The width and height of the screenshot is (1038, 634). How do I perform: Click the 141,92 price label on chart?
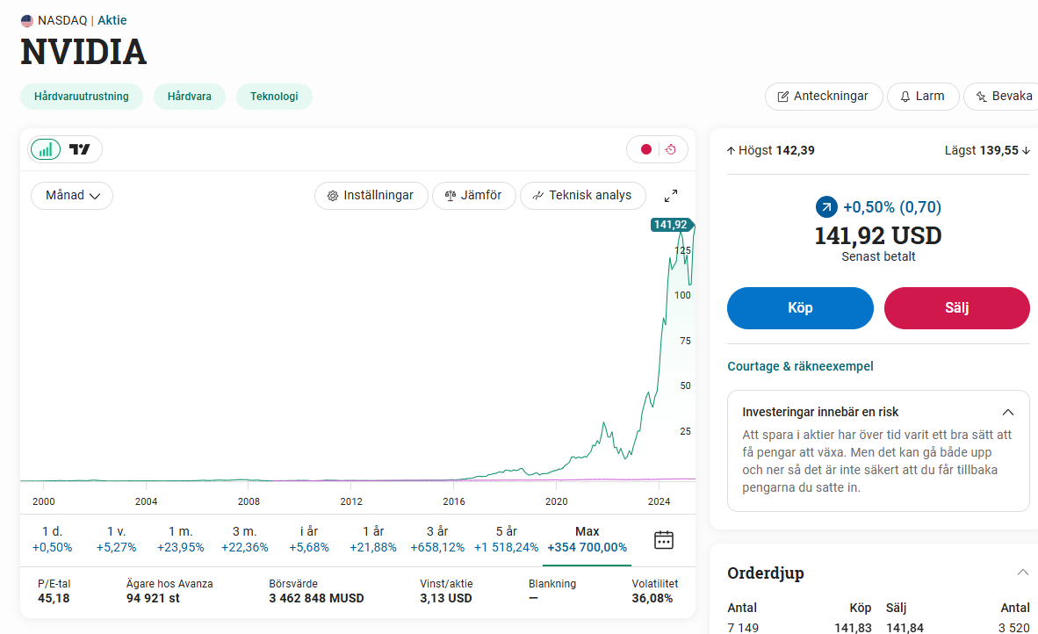click(x=671, y=225)
